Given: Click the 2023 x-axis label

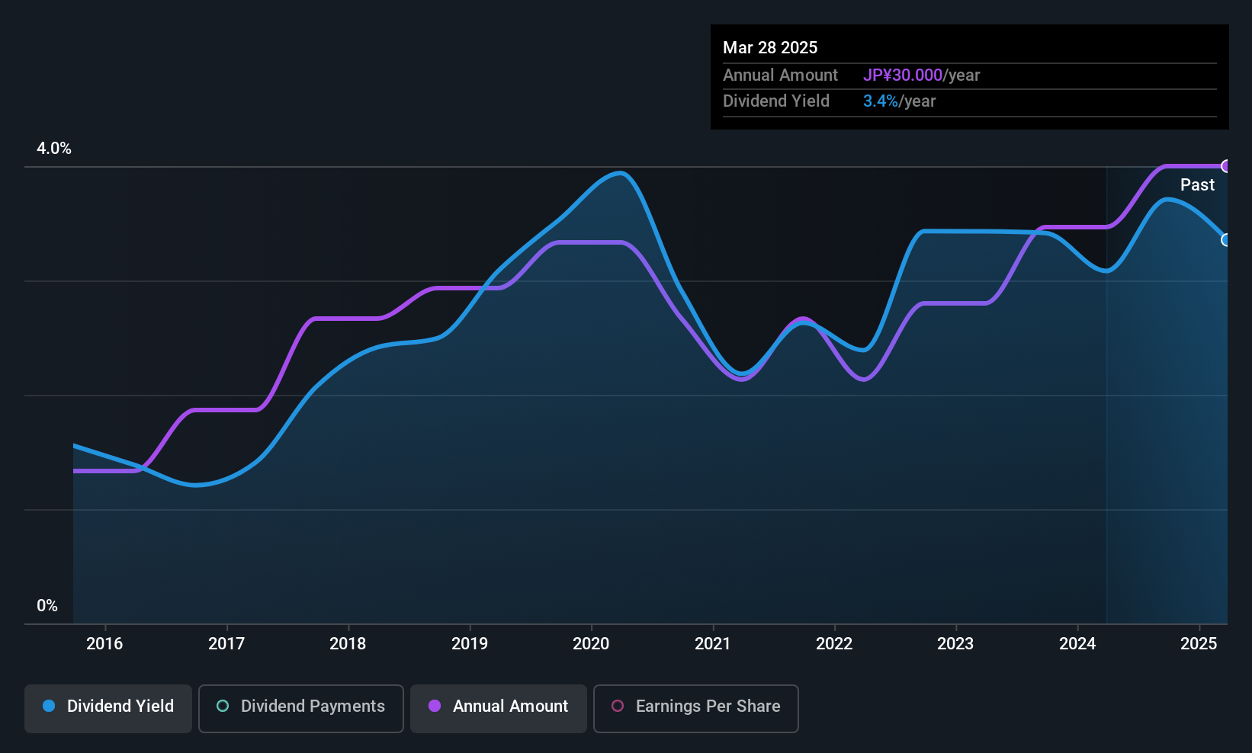Looking at the screenshot, I should pos(955,644).
